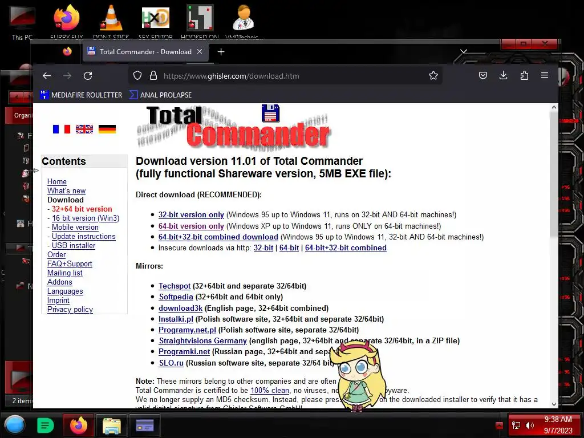Open the extensions puzzle-piece icon

(524, 76)
